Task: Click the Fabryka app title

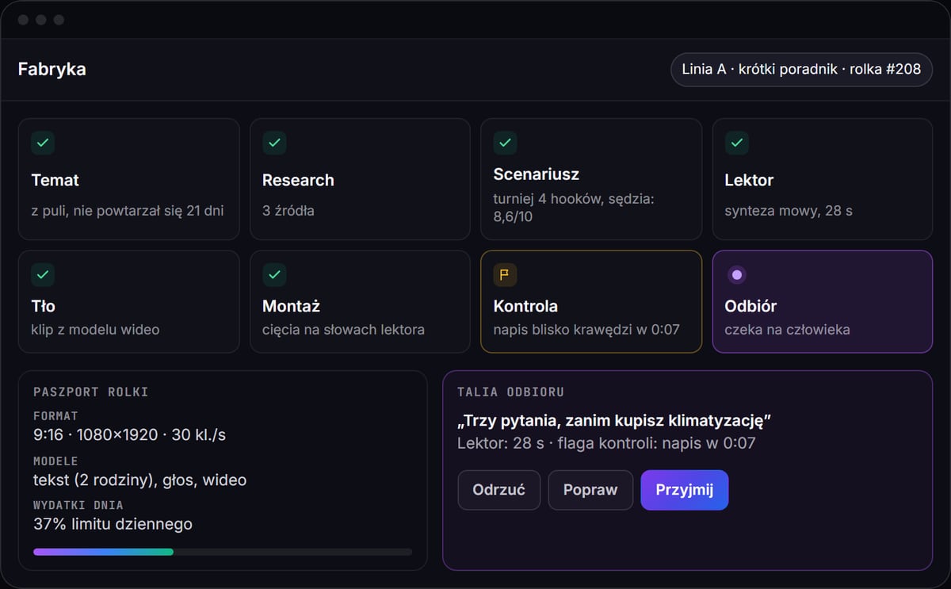Action: click(52, 70)
